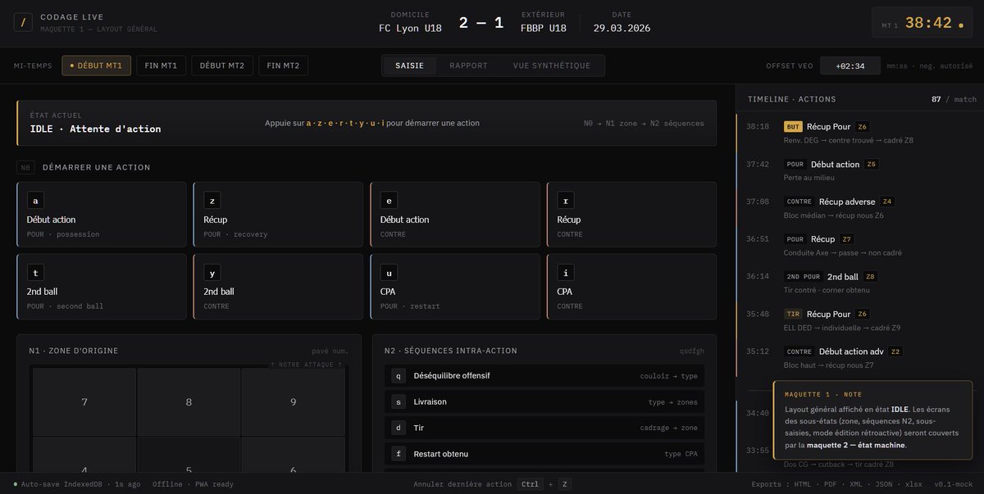Click Annuler dernière action

click(x=462, y=484)
